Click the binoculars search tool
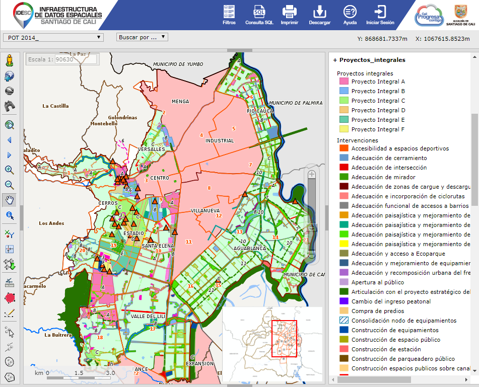This screenshot has width=479, height=387. tap(9, 106)
